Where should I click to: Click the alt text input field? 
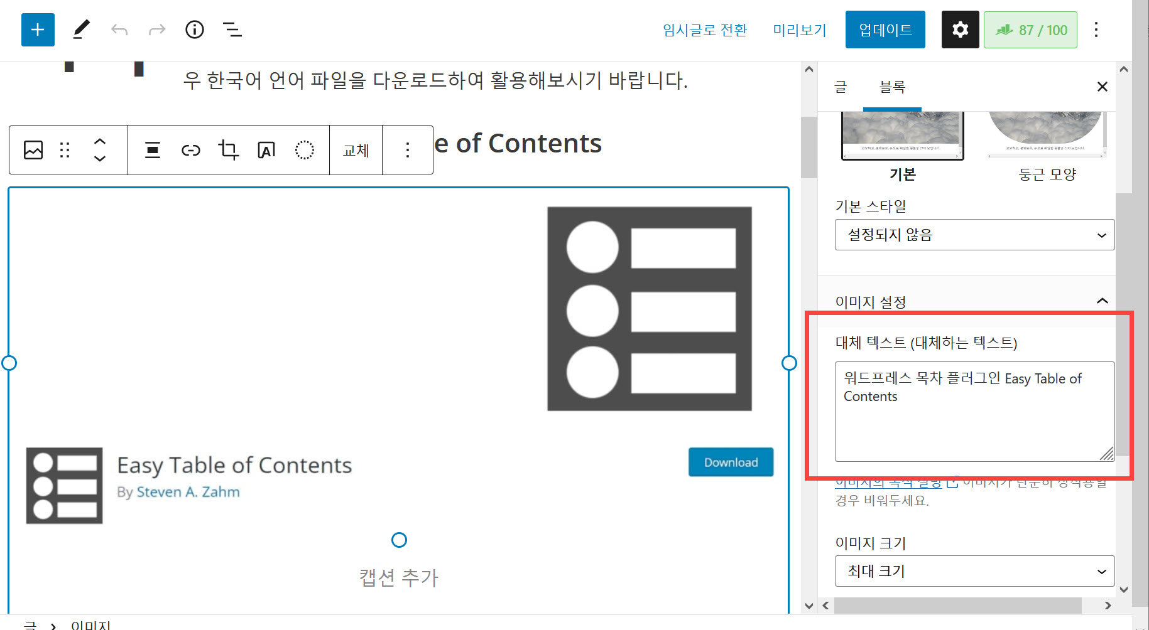click(x=974, y=411)
